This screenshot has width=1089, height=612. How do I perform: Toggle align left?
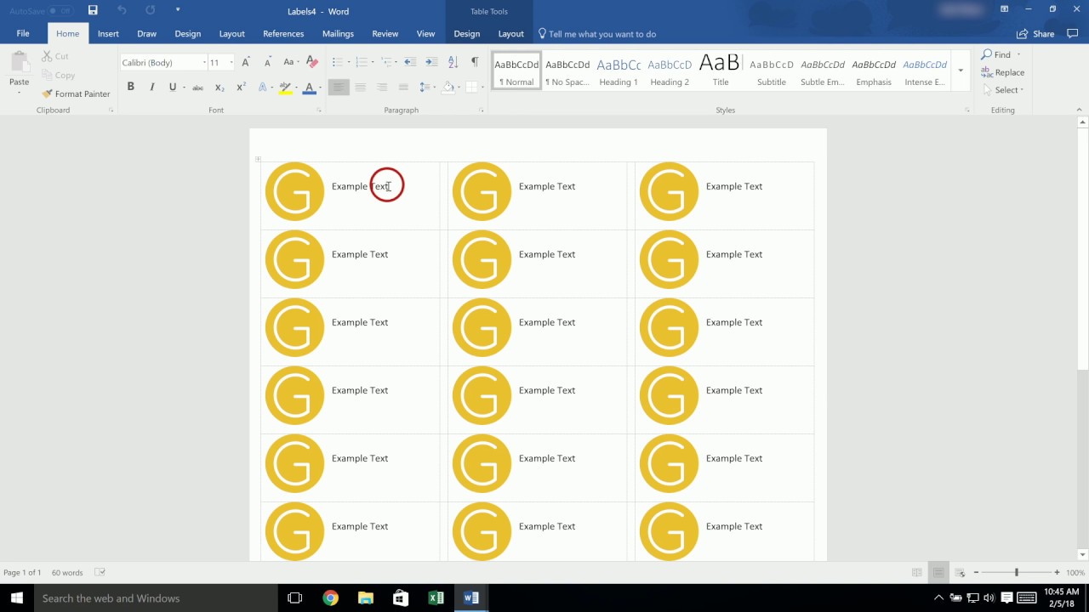click(x=339, y=87)
